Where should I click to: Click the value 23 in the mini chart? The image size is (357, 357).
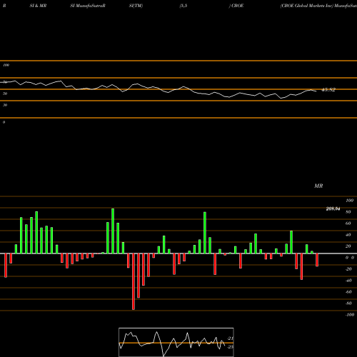(x=231, y=347)
